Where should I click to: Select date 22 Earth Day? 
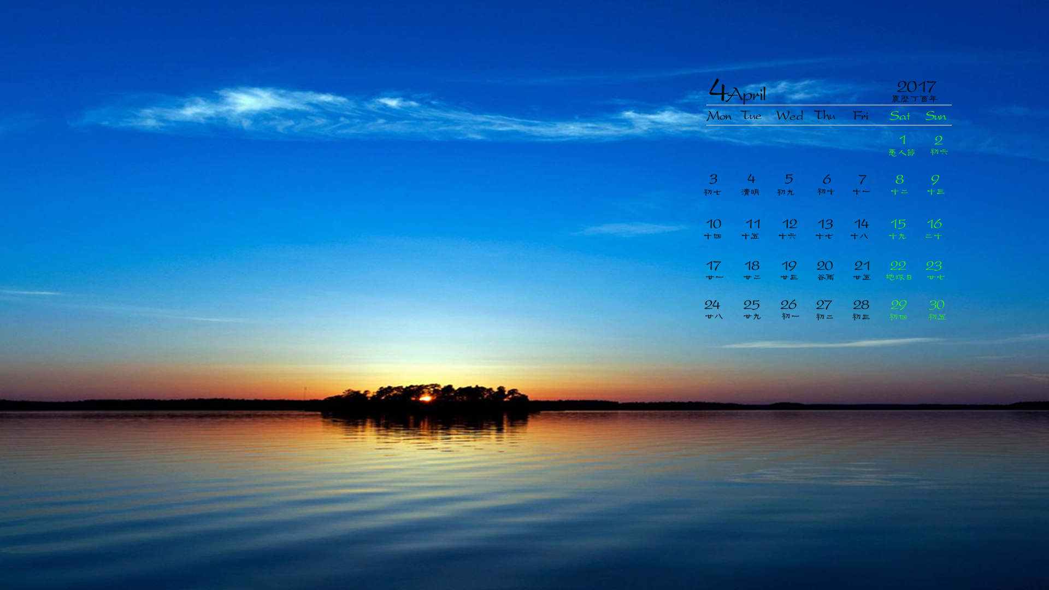coord(899,271)
